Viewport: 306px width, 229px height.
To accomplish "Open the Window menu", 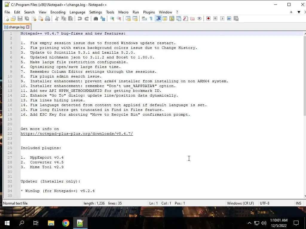I will [166, 12].
